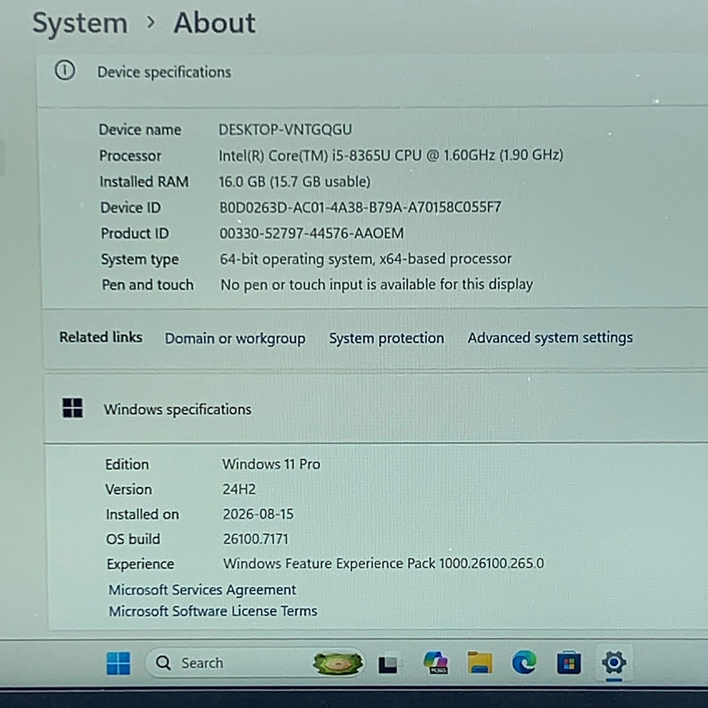Click the No pen or touch input text

coord(377,285)
